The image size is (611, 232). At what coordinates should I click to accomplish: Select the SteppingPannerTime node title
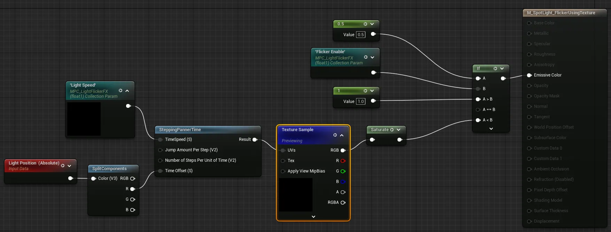coord(180,130)
